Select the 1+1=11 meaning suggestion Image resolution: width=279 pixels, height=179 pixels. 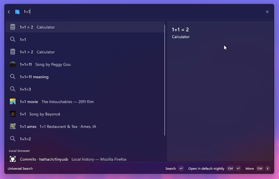point(85,77)
